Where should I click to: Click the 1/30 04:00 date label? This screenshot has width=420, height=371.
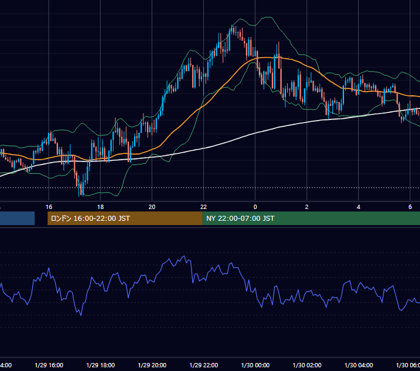(359, 365)
